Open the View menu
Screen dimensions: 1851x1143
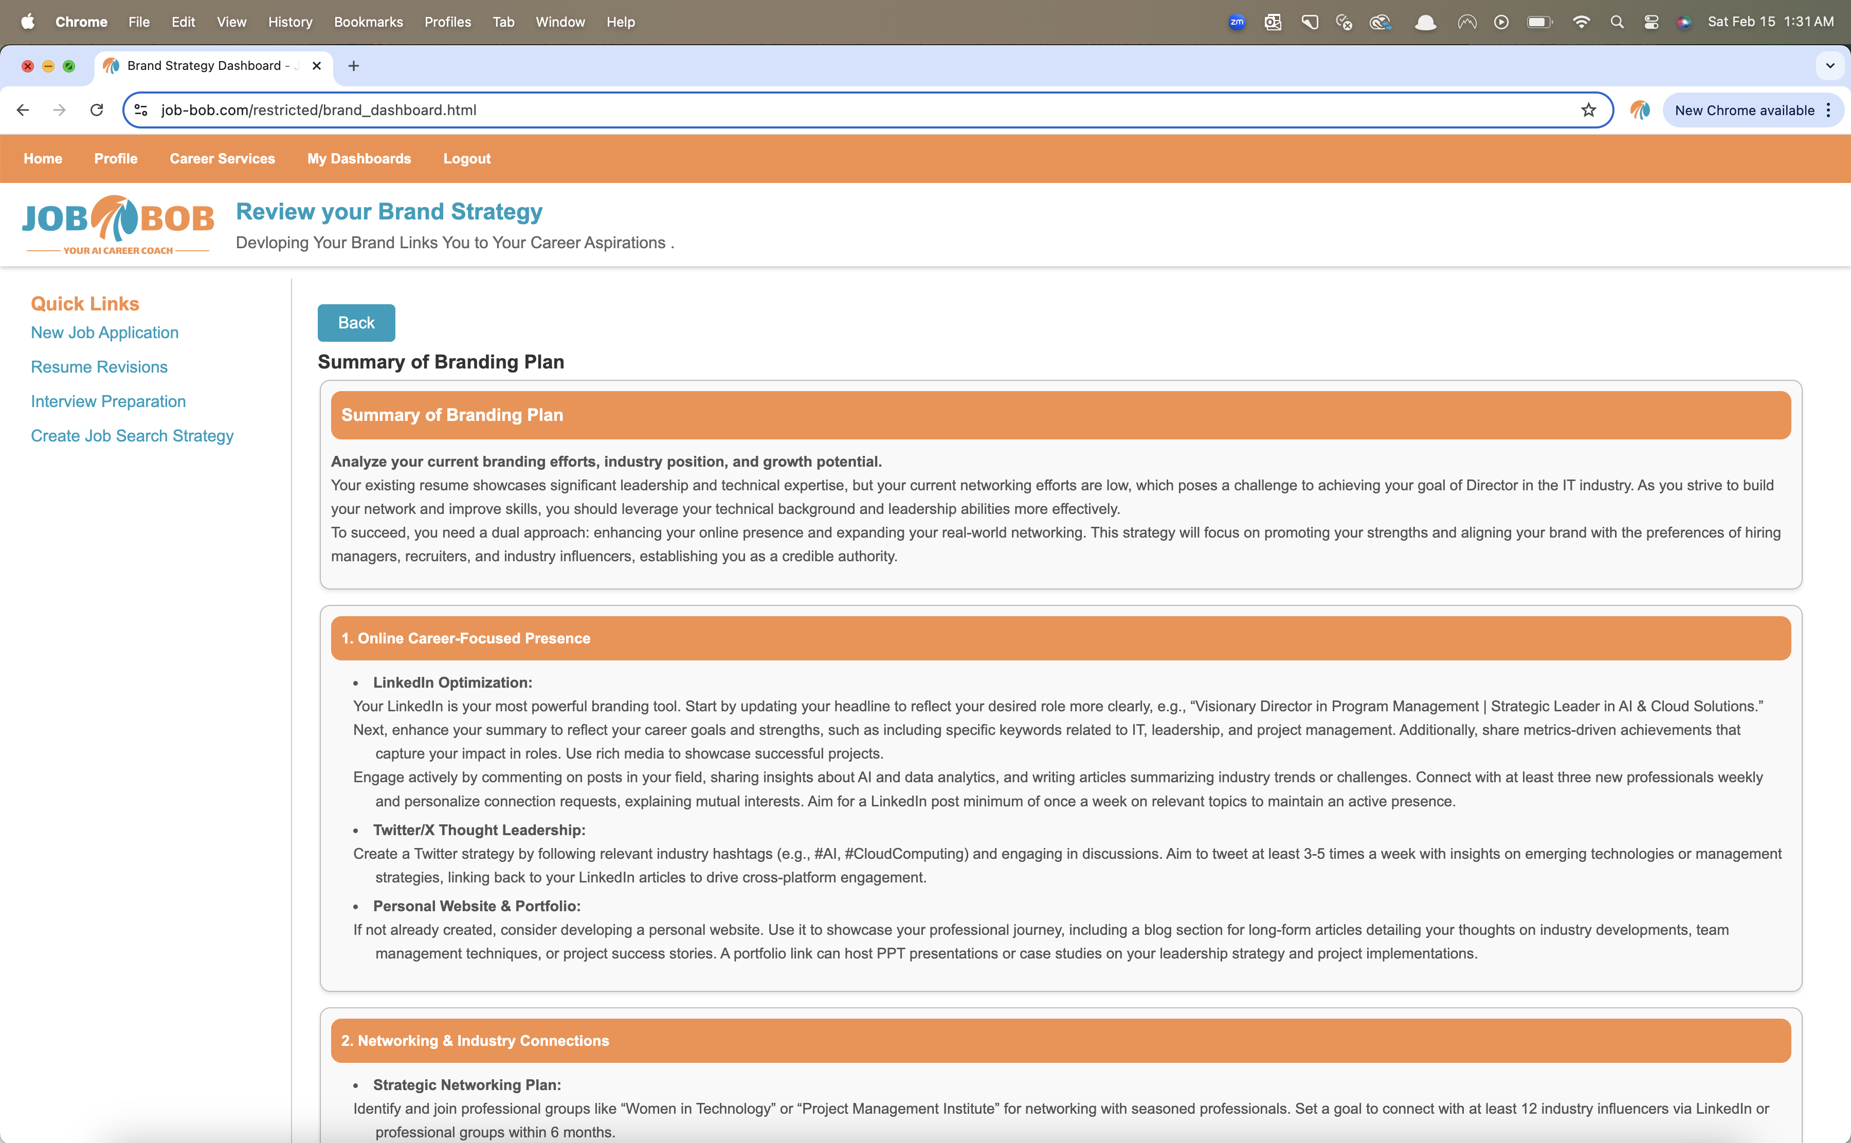[231, 22]
